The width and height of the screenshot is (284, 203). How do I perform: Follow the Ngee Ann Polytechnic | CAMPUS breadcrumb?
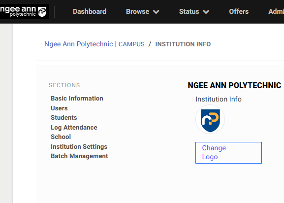[x=95, y=44]
